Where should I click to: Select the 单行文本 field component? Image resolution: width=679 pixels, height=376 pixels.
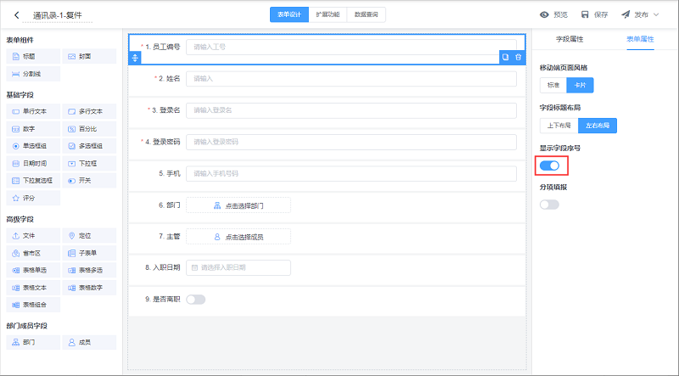click(33, 111)
